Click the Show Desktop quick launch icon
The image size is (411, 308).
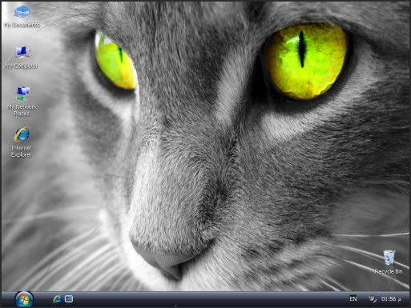(x=69, y=299)
